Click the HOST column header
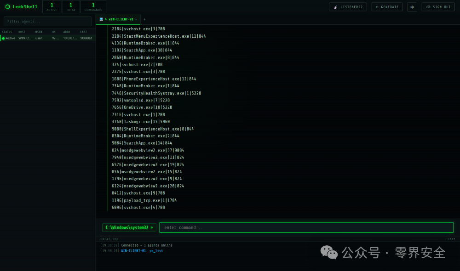Image resolution: width=460 pixels, height=271 pixels. [x=22, y=32]
